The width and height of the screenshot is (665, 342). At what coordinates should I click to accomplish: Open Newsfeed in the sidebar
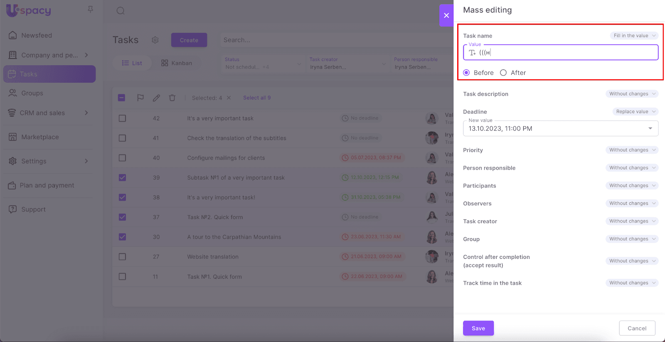click(x=37, y=35)
